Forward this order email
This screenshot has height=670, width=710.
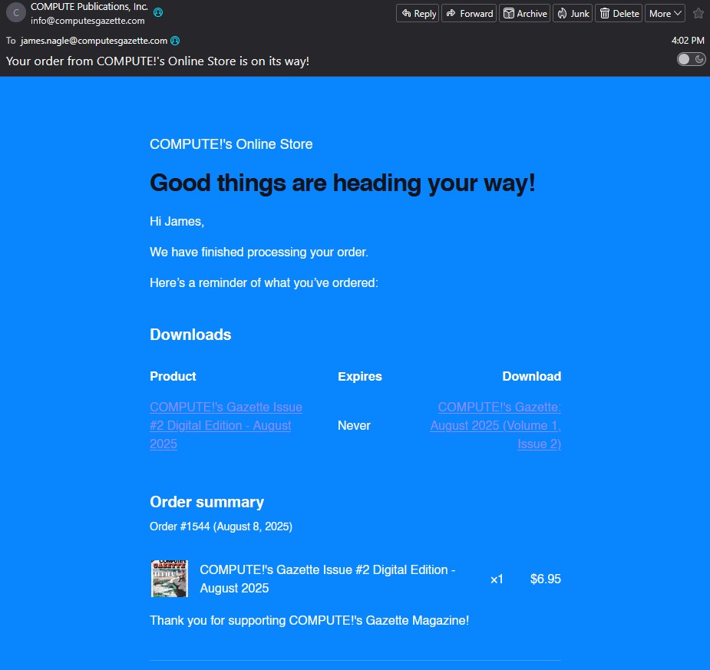[x=469, y=14]
